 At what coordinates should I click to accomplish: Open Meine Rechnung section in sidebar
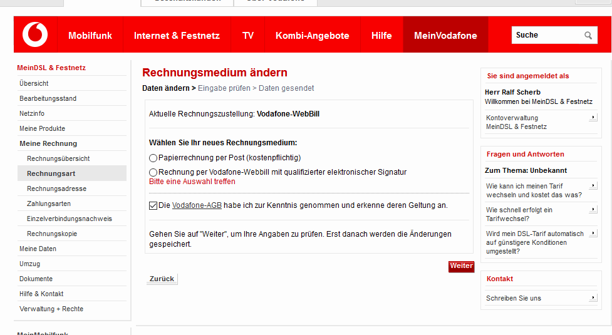click(48, 143)
